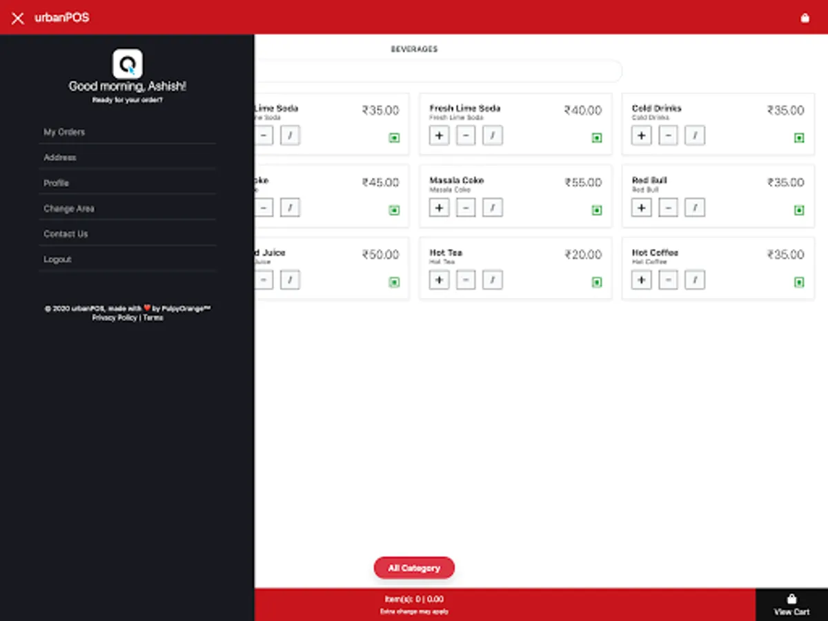Click the veg icon on the ₹45.00 card
Image resolution: width=828 pixels, height=621 pixels.
394,210
